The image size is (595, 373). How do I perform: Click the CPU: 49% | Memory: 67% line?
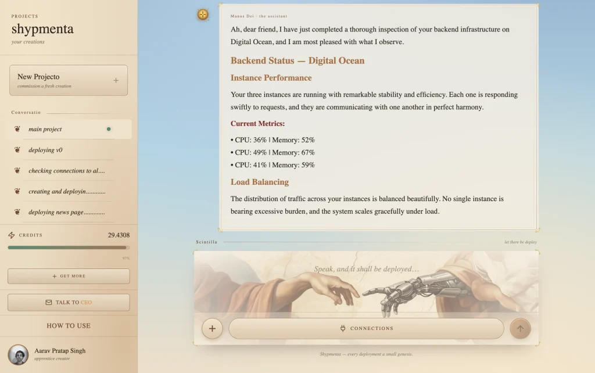click(273, 153)
